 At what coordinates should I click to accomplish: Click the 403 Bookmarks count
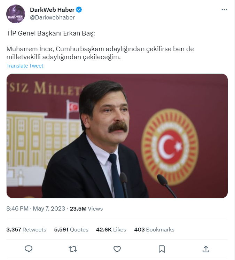point(154,230)
